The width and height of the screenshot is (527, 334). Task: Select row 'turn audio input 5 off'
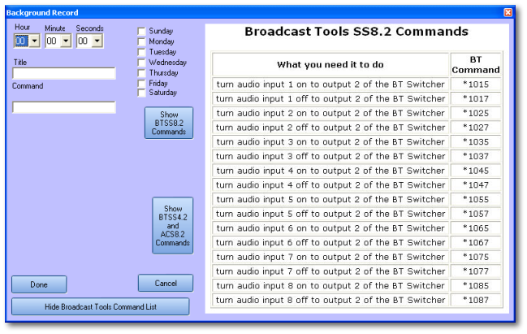tap(330, 214)
